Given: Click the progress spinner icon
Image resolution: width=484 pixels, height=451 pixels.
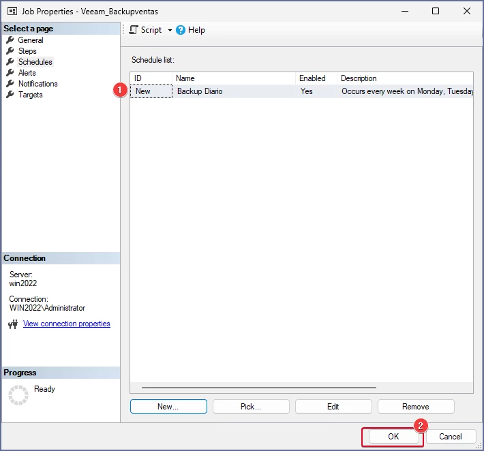Looking at the screenshot, I should (18, 395).
